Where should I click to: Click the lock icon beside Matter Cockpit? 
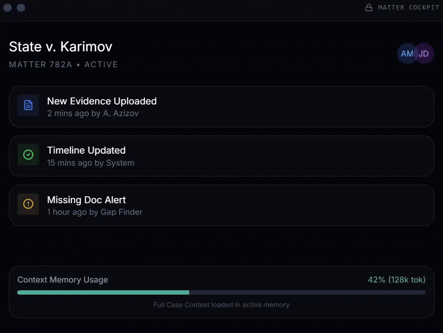pyautogui.click(x=369, y=8)
